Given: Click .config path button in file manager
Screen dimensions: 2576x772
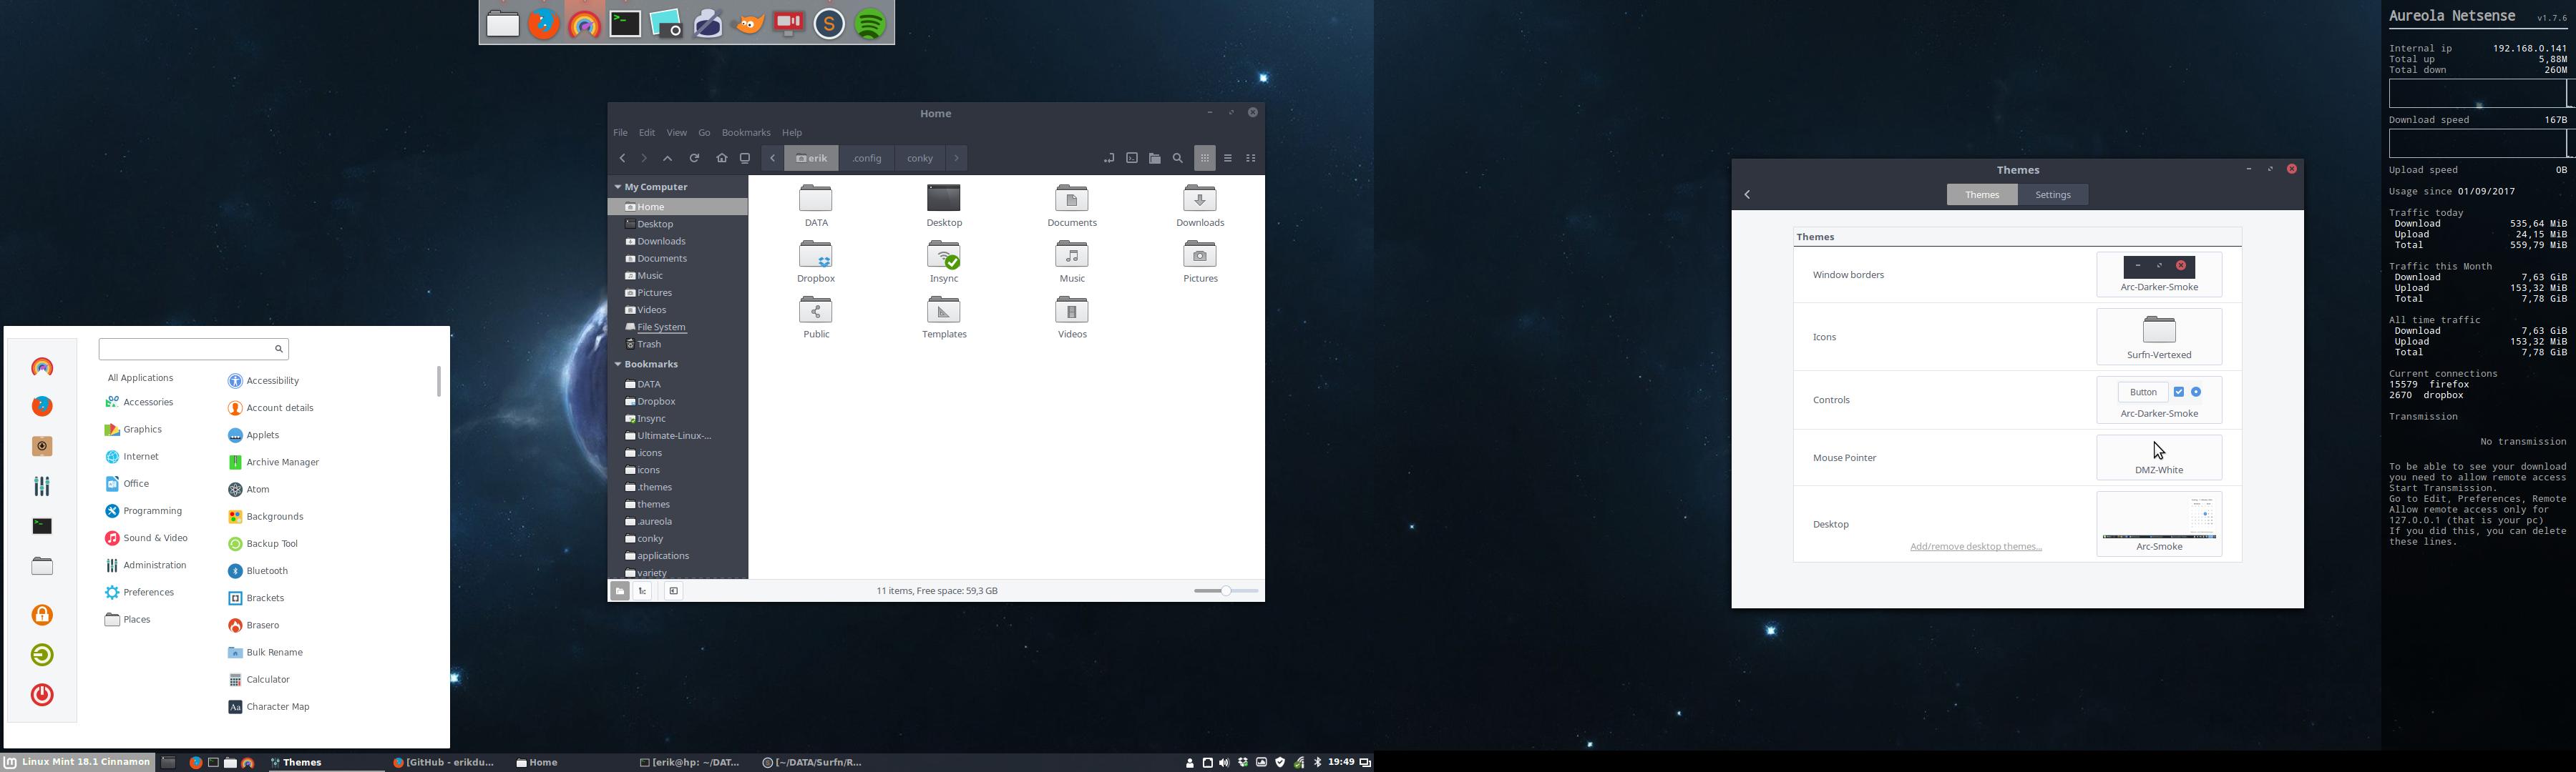Looking at the screenshot, I should (867, 159).
